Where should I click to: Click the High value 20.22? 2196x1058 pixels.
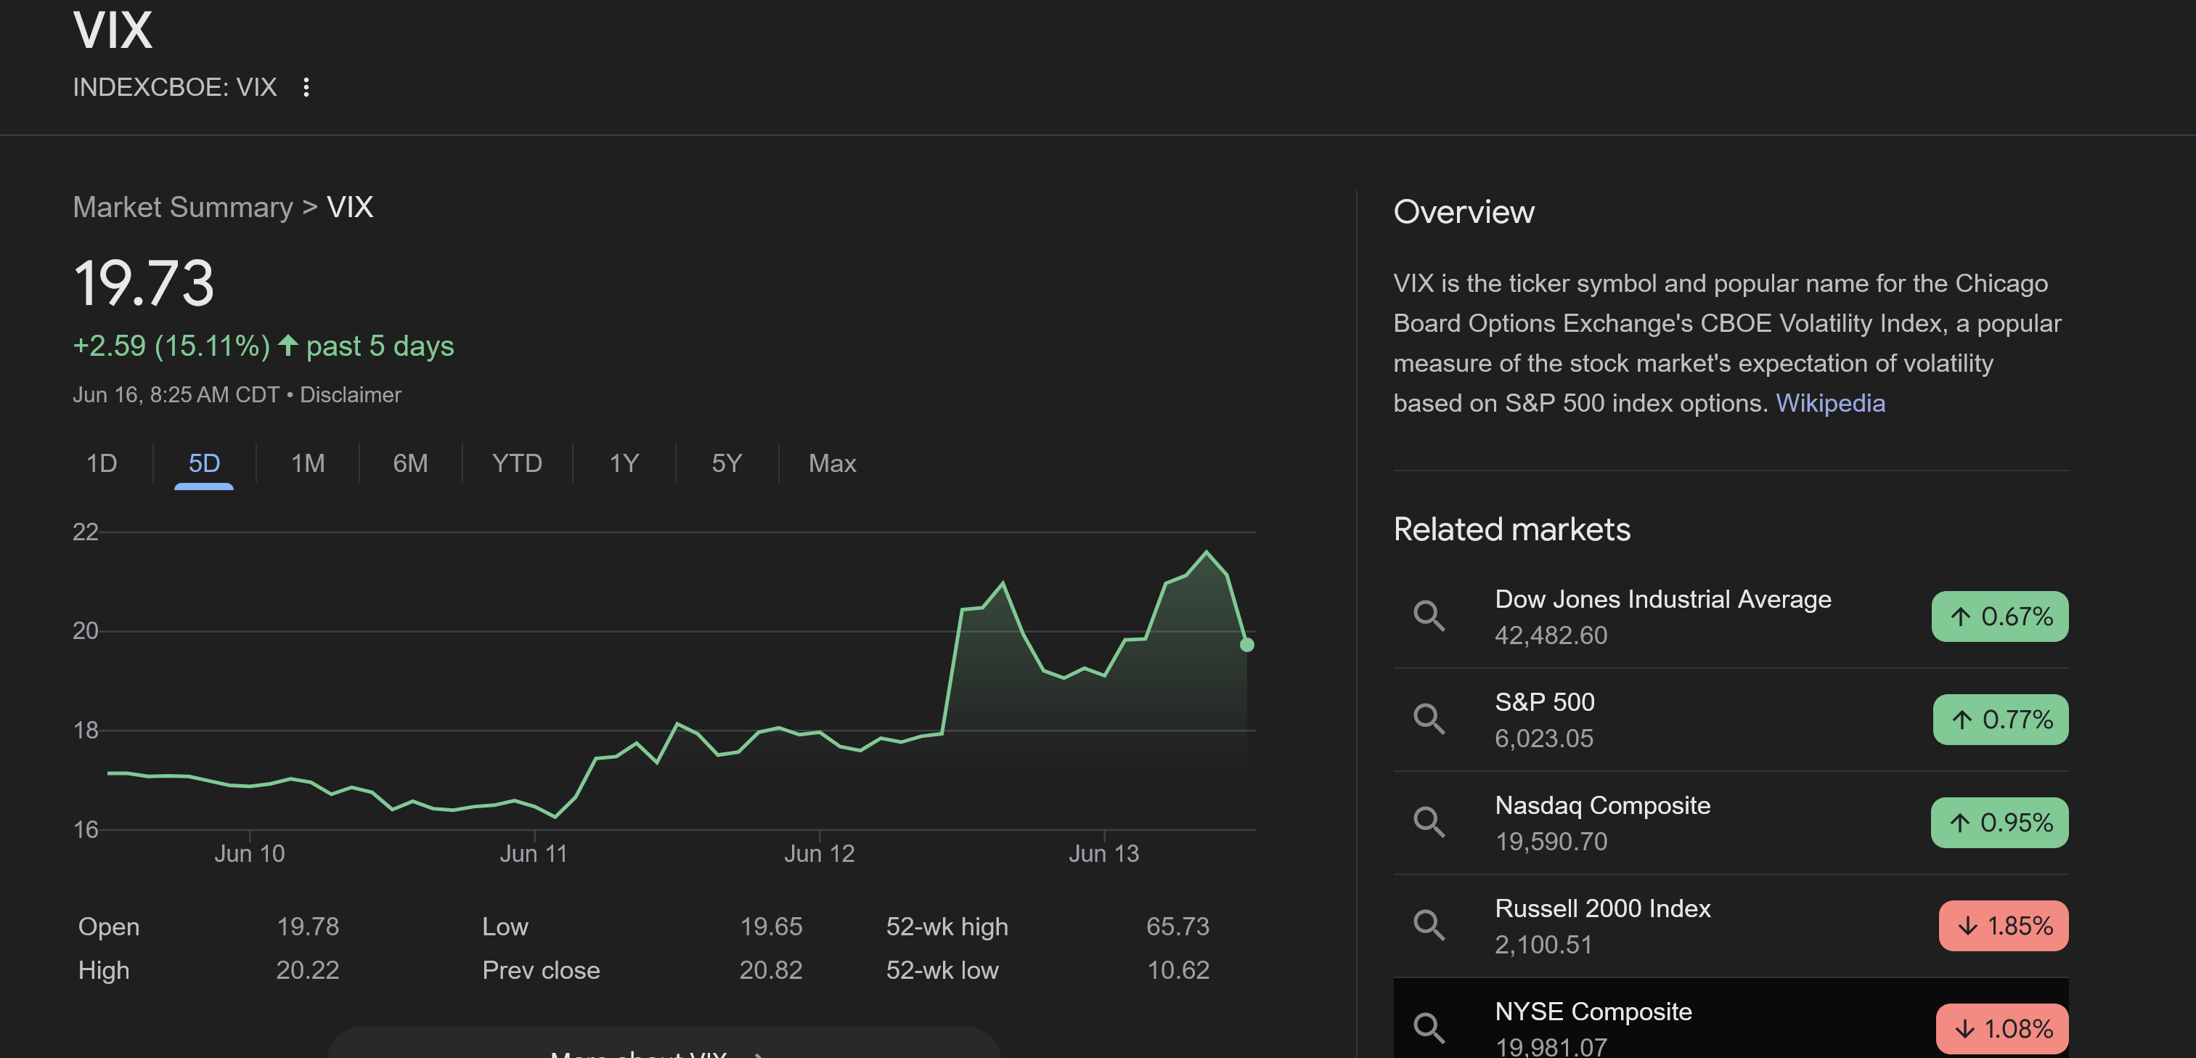[x=308, y=970]
